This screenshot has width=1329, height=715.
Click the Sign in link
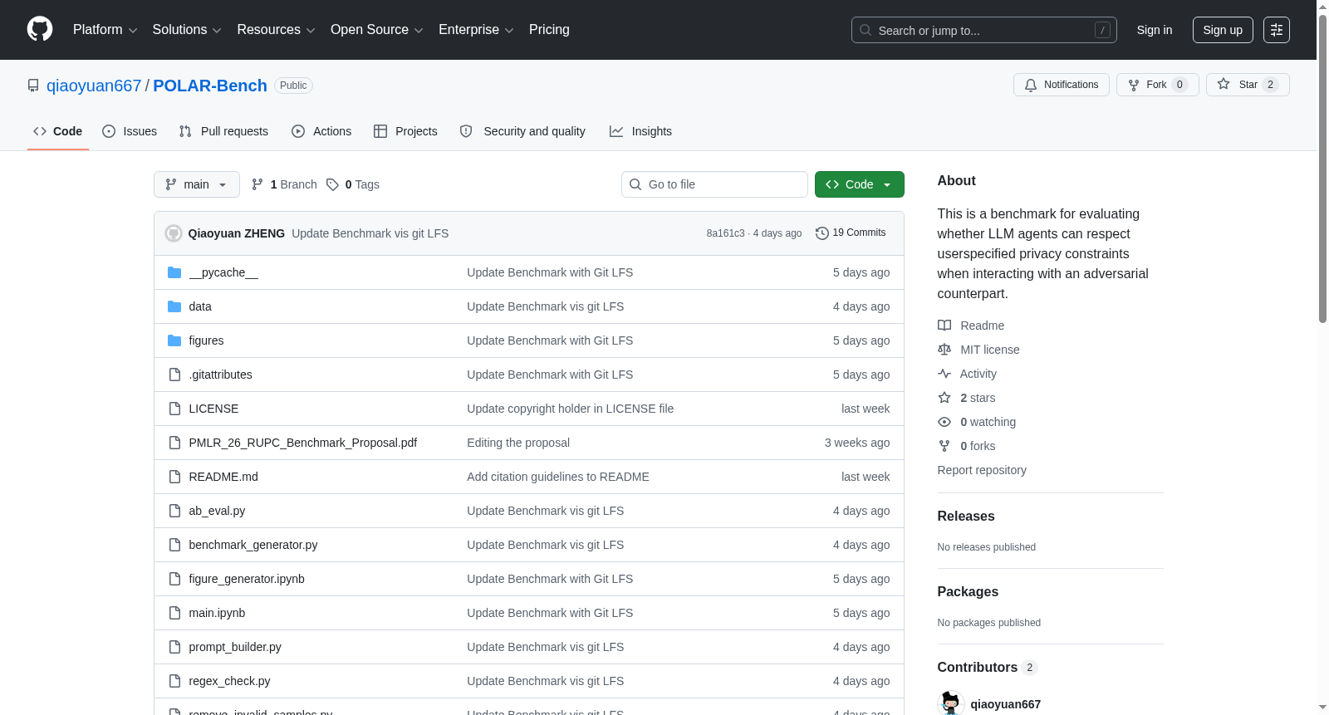point(1155,30)
